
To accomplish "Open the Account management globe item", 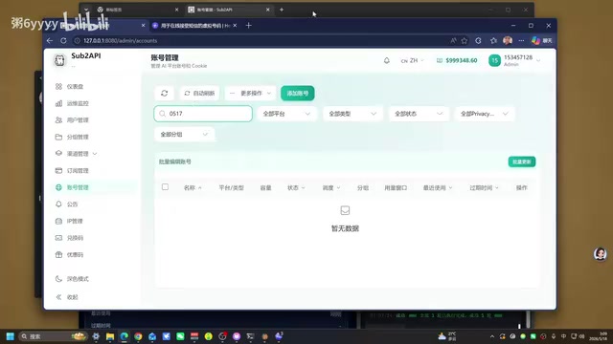I will point(73,187).
